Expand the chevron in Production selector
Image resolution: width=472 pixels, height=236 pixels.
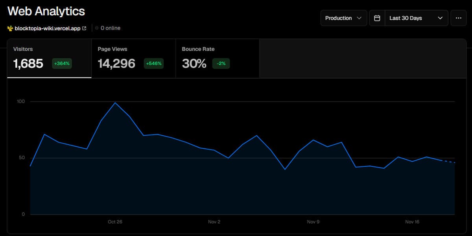pyautogui.click(x=359, y=18)
